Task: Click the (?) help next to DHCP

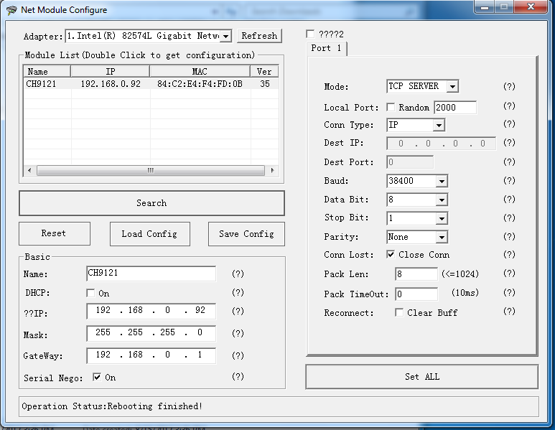Action: tap(238, 292)
